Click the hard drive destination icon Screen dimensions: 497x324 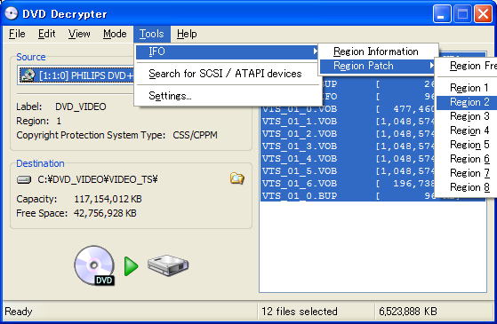pyautogui.click(x=168, y=265)
